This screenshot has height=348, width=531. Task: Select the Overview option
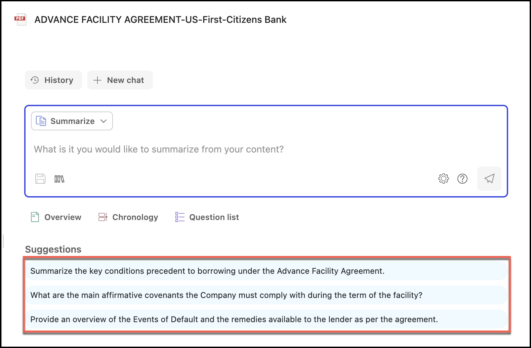(56, 217)
